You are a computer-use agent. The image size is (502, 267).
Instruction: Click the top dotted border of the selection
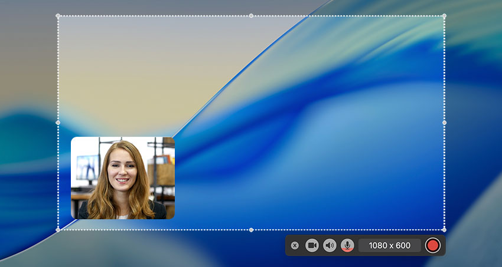point(154,16)
